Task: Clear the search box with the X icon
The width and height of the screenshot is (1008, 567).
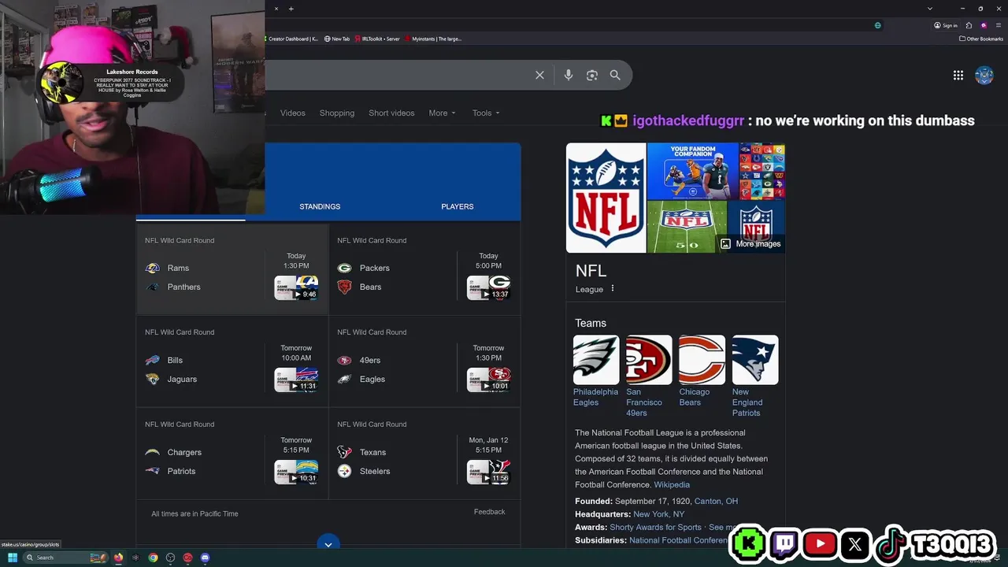Action: (x=539, y=75)
